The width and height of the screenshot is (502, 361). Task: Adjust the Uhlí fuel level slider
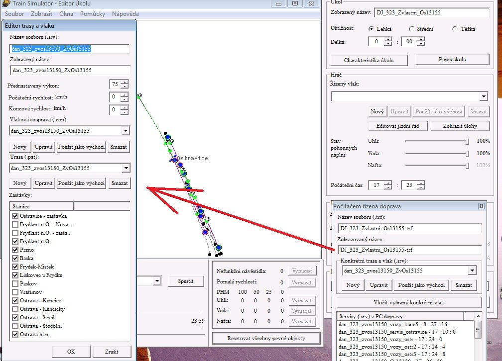point(467,141)
